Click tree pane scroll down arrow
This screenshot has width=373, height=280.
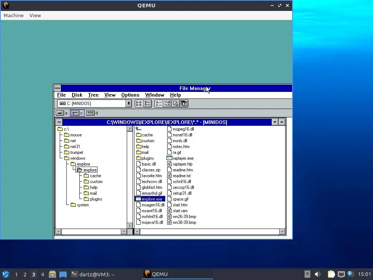(130, 226)
